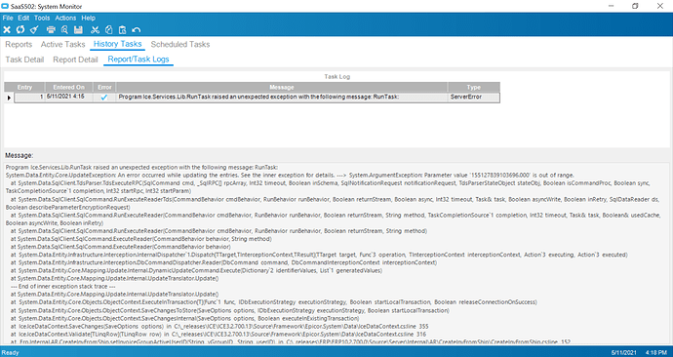The width and height of the screenshot is (673, 357).
Task: Sort by the Entered On column header
Action: [68, 87]
